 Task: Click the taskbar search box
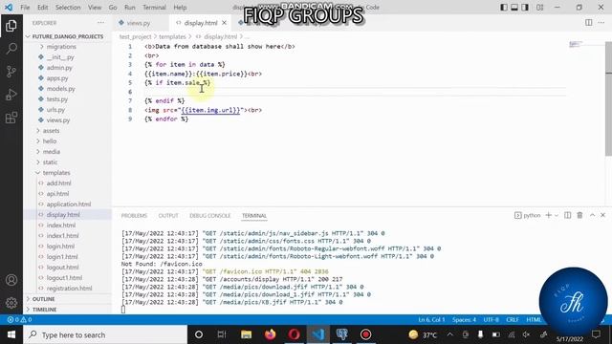tap(105, 334)
